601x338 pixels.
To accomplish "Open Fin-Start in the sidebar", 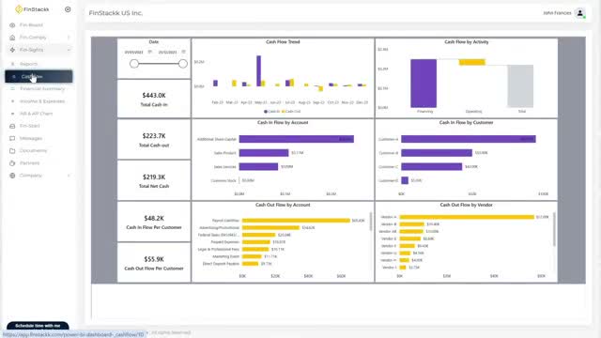I will (x=29, y=126).
